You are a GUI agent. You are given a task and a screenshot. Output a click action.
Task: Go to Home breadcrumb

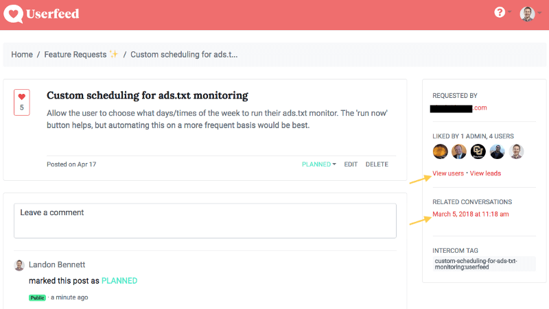coord(22,55)
